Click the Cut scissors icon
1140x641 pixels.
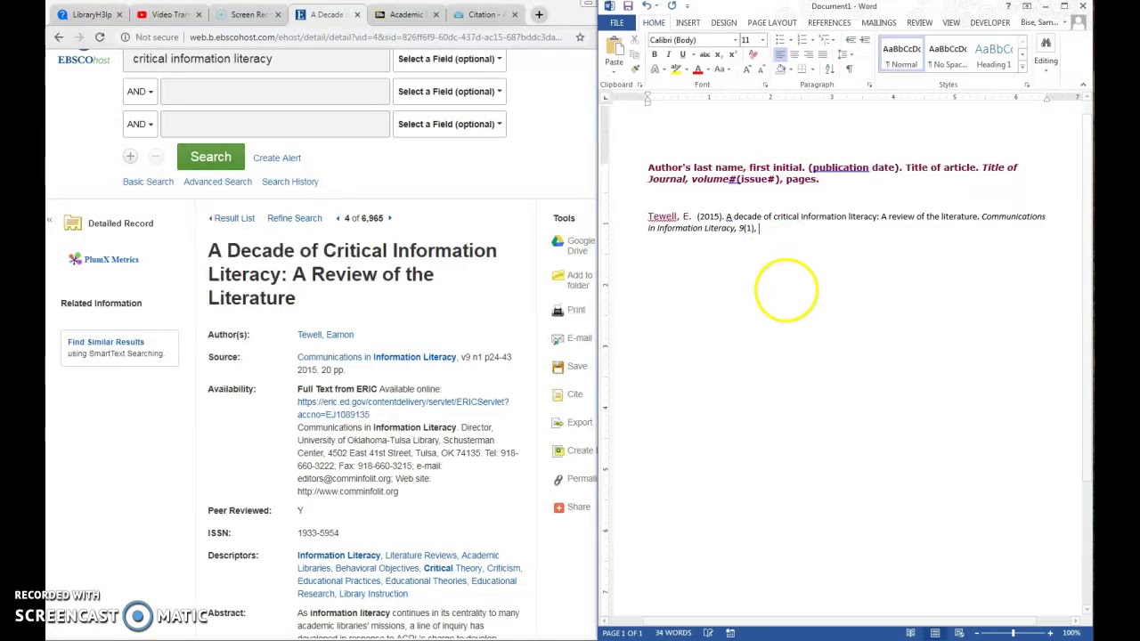[635, 40]
